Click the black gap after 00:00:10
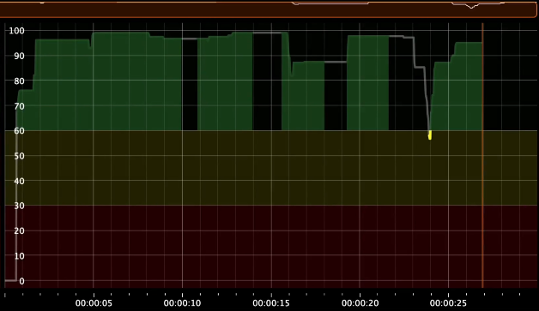 pyautogui.click(x=190, y=85)
